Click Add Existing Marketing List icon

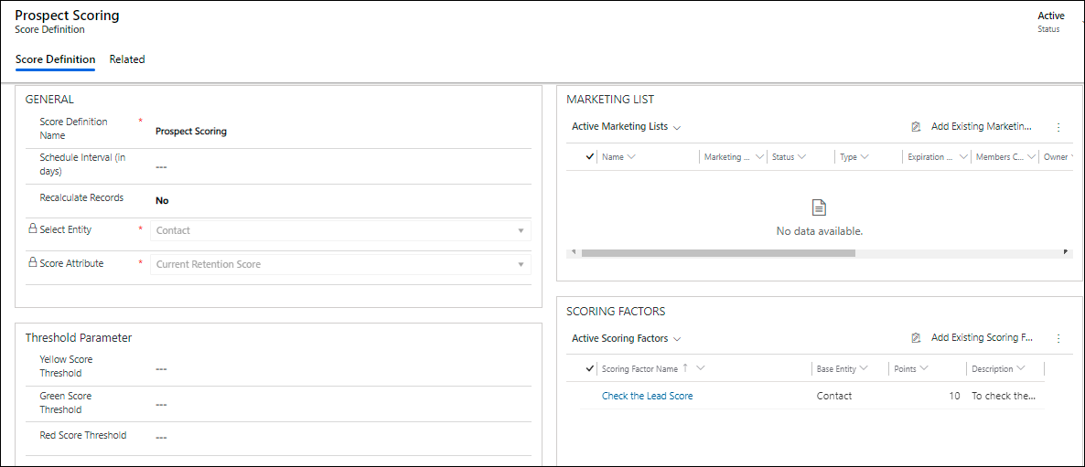pyautogui.click(x=916, y=127)
